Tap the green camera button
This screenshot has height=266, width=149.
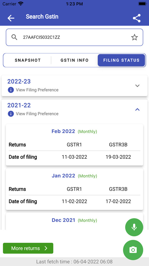pos(133,250)
